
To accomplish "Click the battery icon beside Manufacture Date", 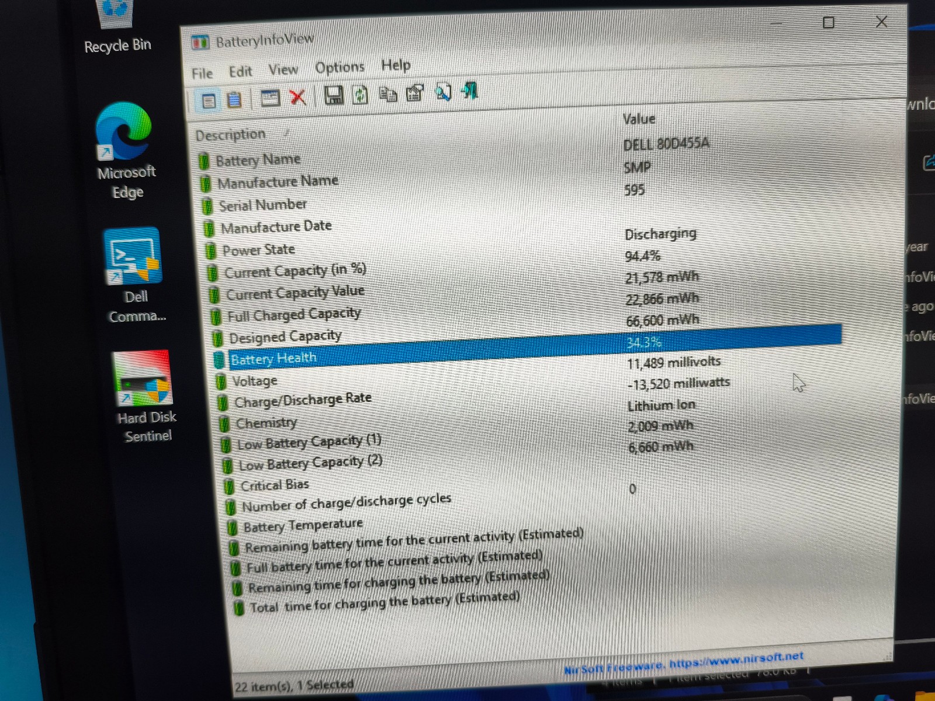I will pyautogui.click(x=209, y=229).
